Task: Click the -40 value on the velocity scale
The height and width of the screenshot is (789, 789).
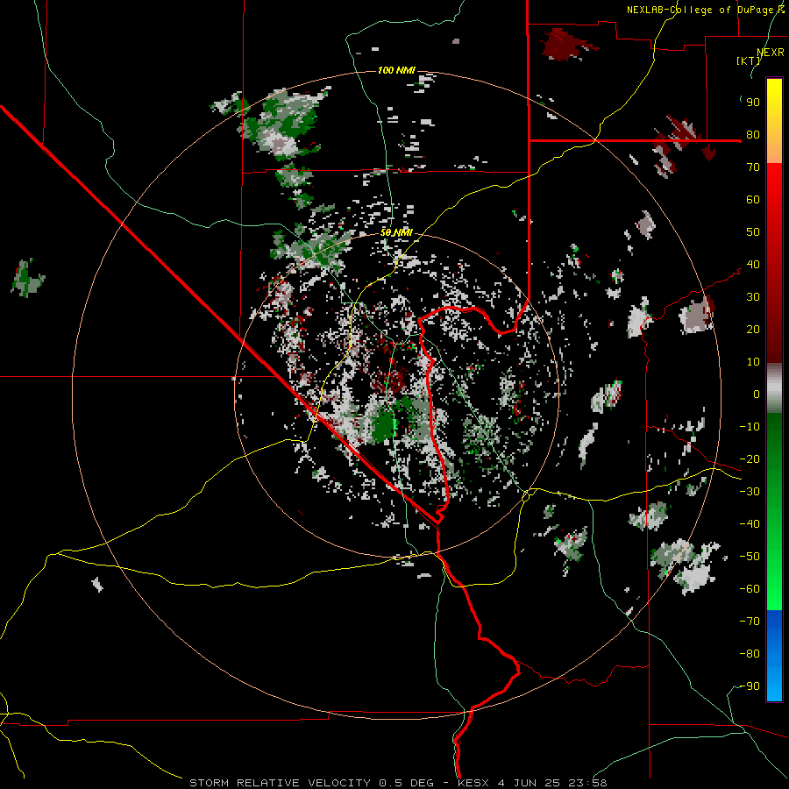Action: [750, 524]
